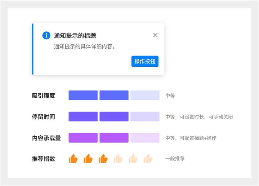This screenshot has height=186, width=259.
Task: Click the first orange thumbs-up icon
Action: (x=73, y=159)
